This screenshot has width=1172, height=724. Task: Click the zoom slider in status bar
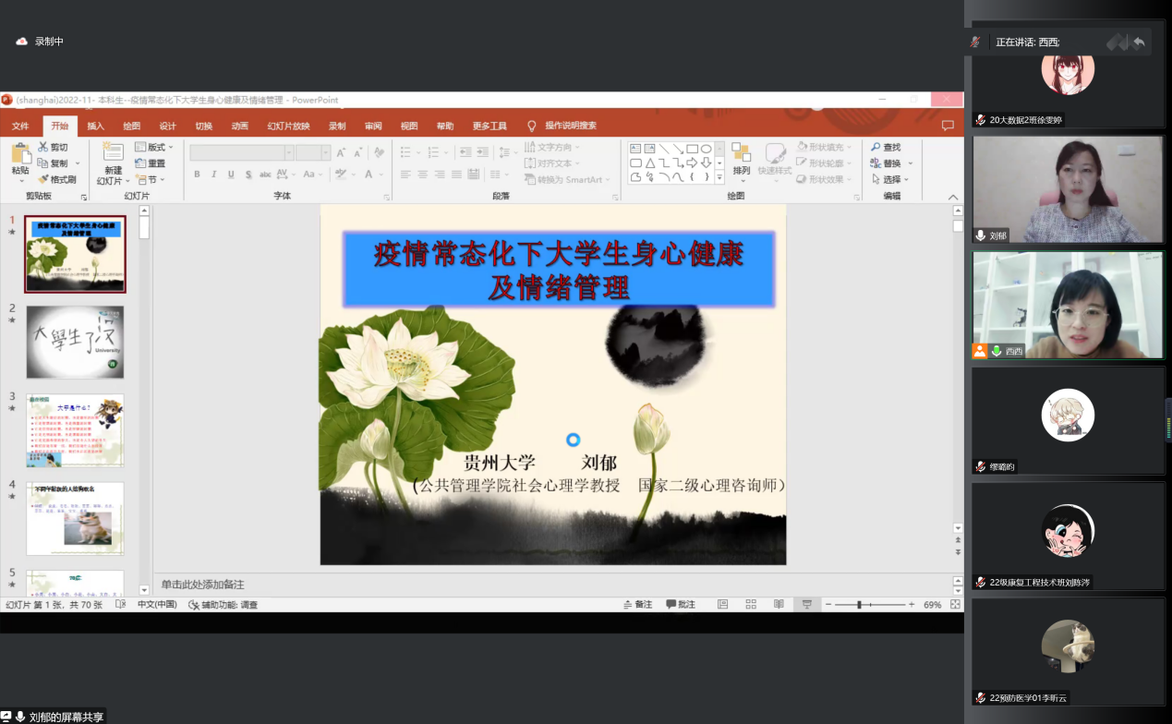(x=860, y=604)
